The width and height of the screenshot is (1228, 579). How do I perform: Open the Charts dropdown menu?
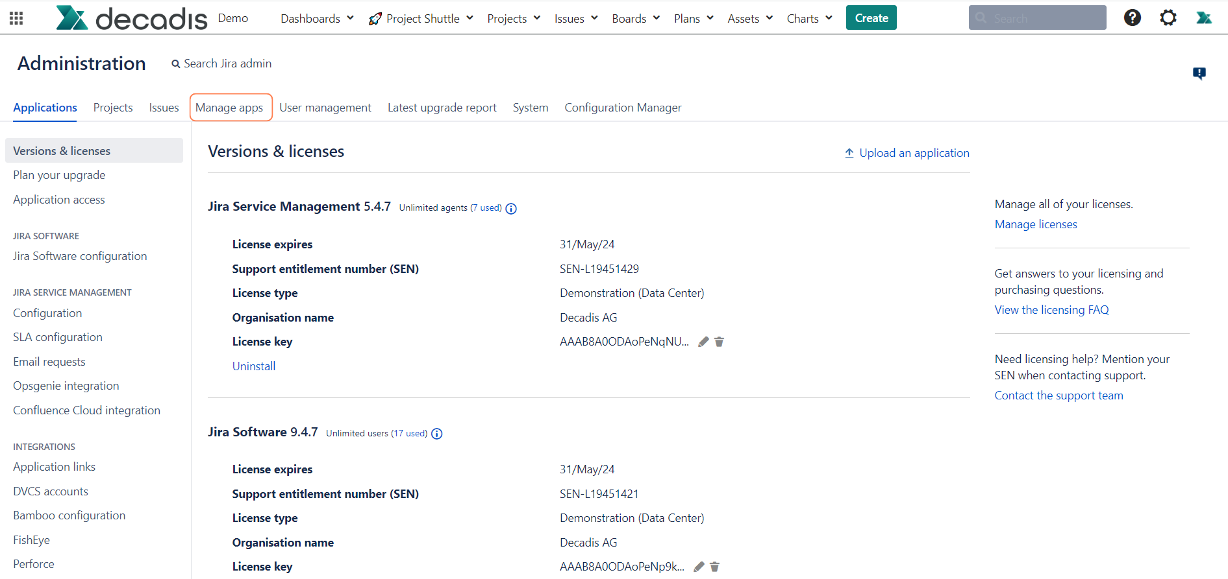[x=808, y=18]
